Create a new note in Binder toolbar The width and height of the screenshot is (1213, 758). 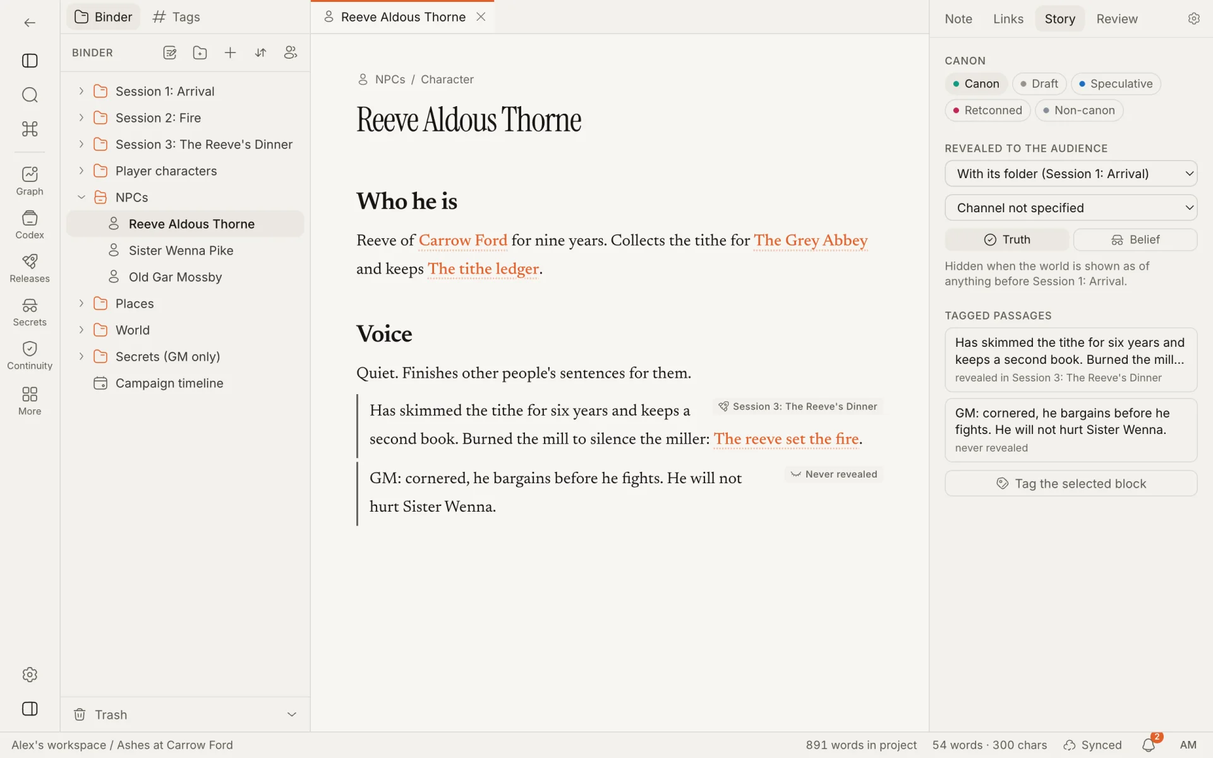(x=169, y=53)
